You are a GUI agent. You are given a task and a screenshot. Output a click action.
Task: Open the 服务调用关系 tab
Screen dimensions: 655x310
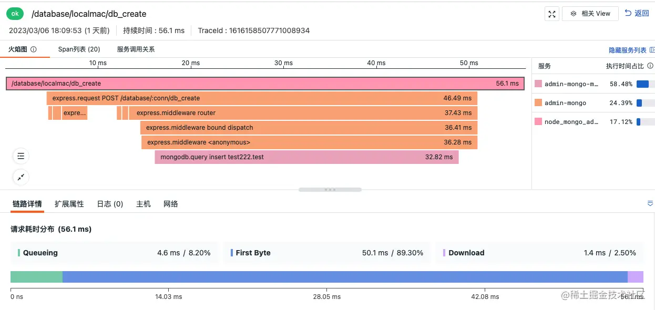point(136,49)
